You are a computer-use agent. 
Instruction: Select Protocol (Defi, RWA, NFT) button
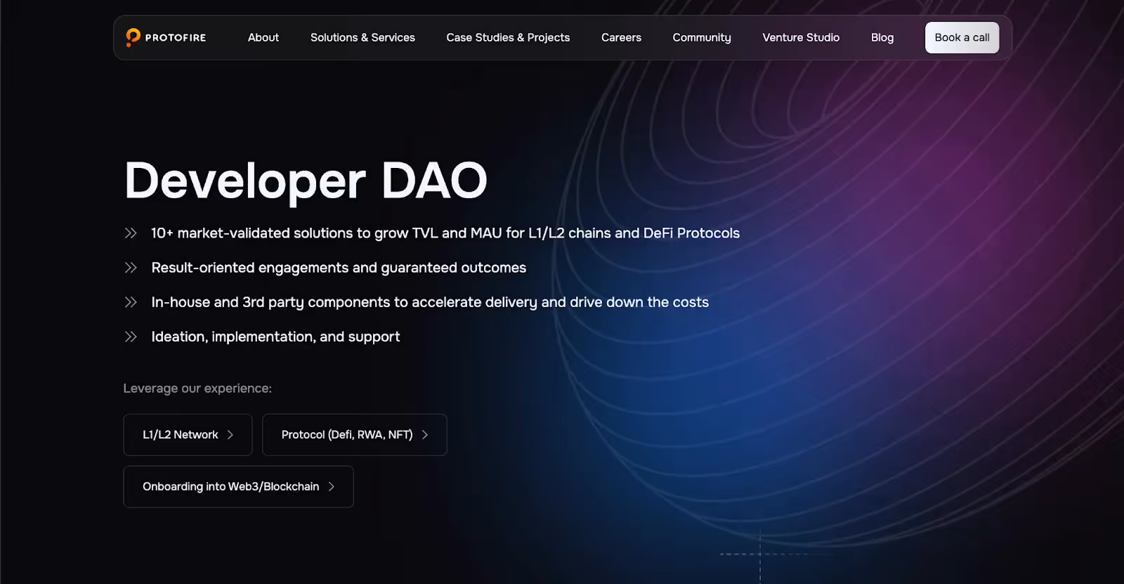click(355, 434)
